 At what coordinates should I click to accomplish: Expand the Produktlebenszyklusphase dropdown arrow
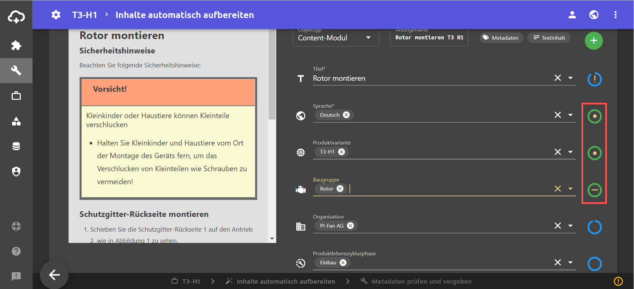570,262
